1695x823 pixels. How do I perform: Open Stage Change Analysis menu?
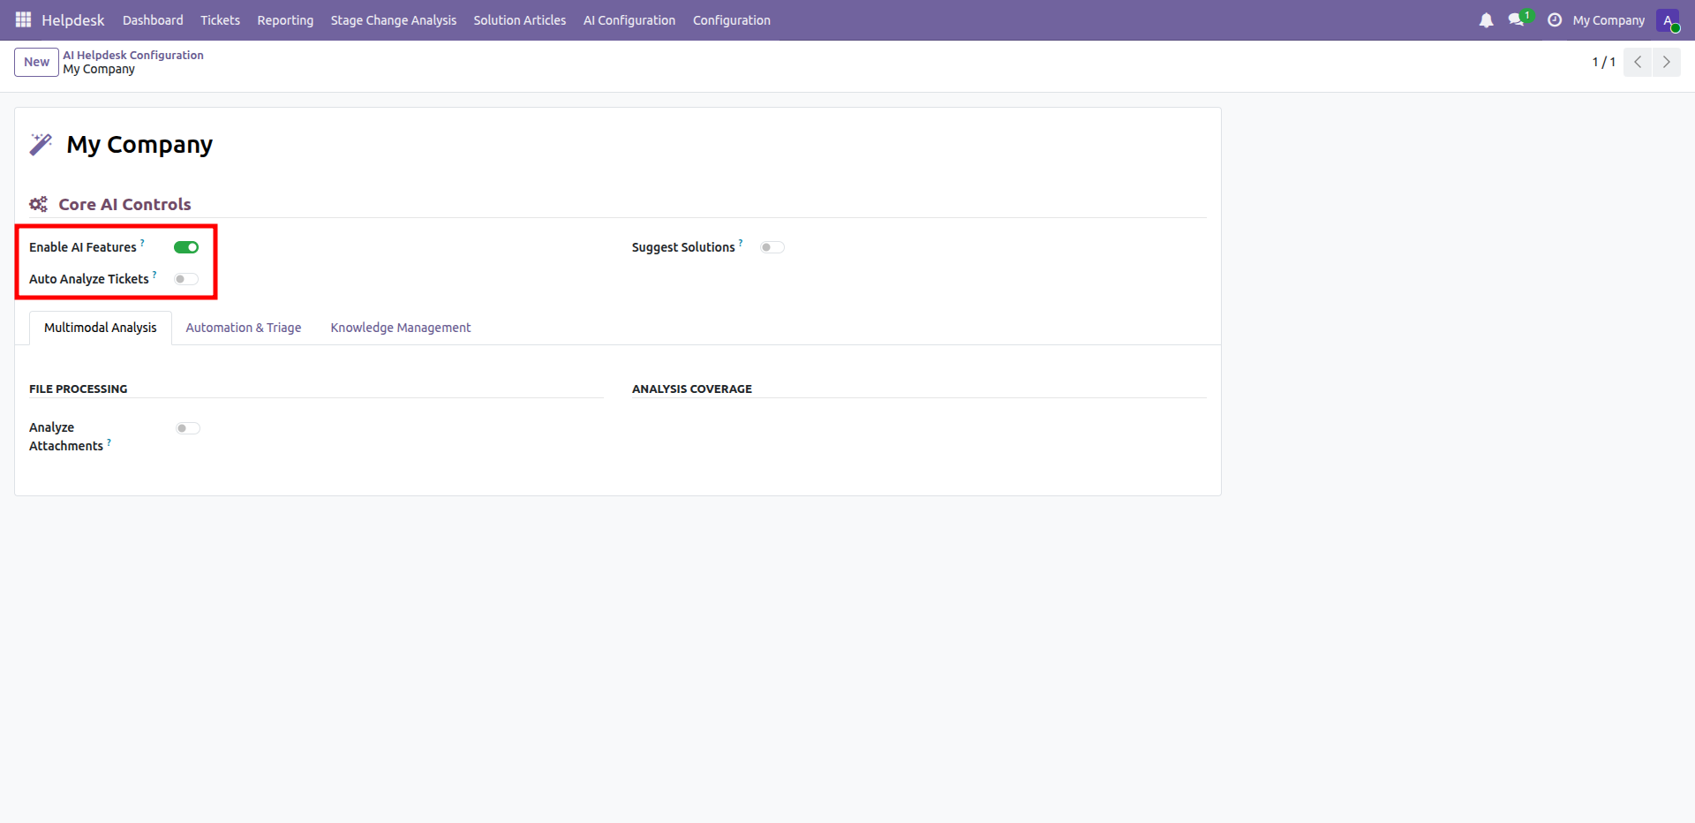click(394, 19)
